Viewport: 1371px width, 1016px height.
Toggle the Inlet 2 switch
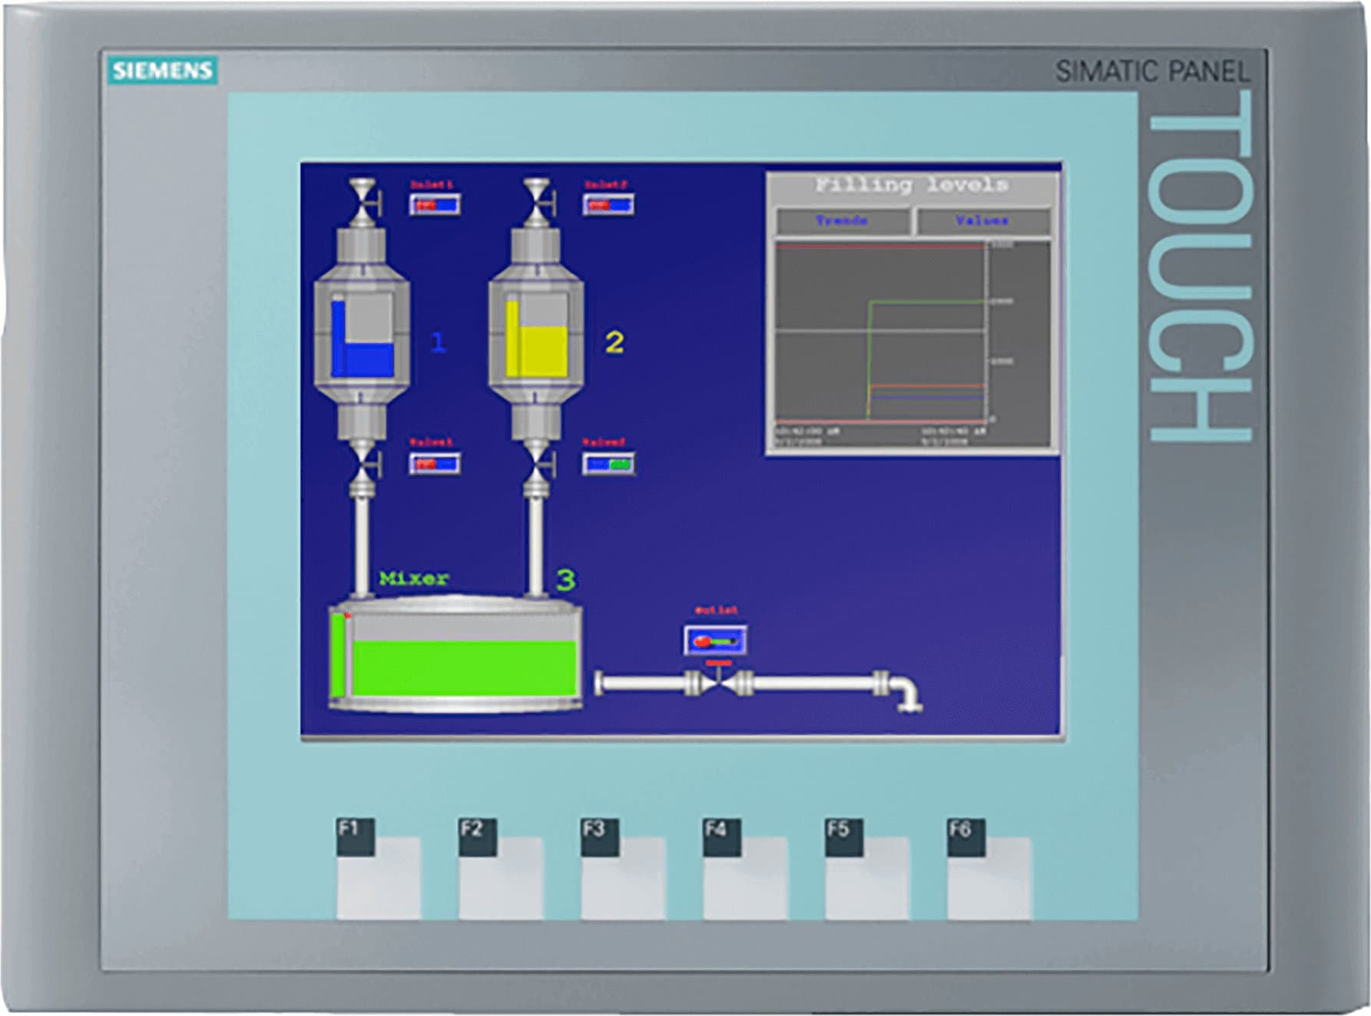point(608,204)
